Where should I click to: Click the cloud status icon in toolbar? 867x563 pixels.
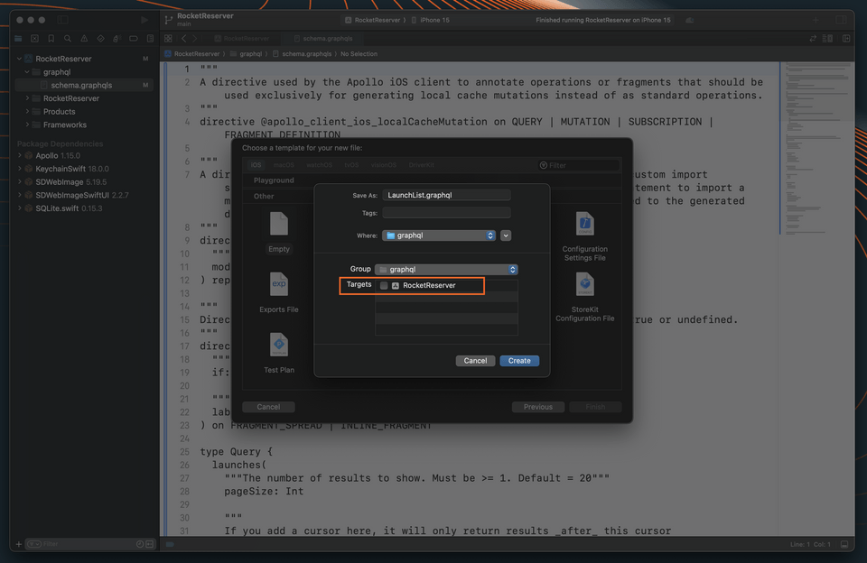pos(689,20)
